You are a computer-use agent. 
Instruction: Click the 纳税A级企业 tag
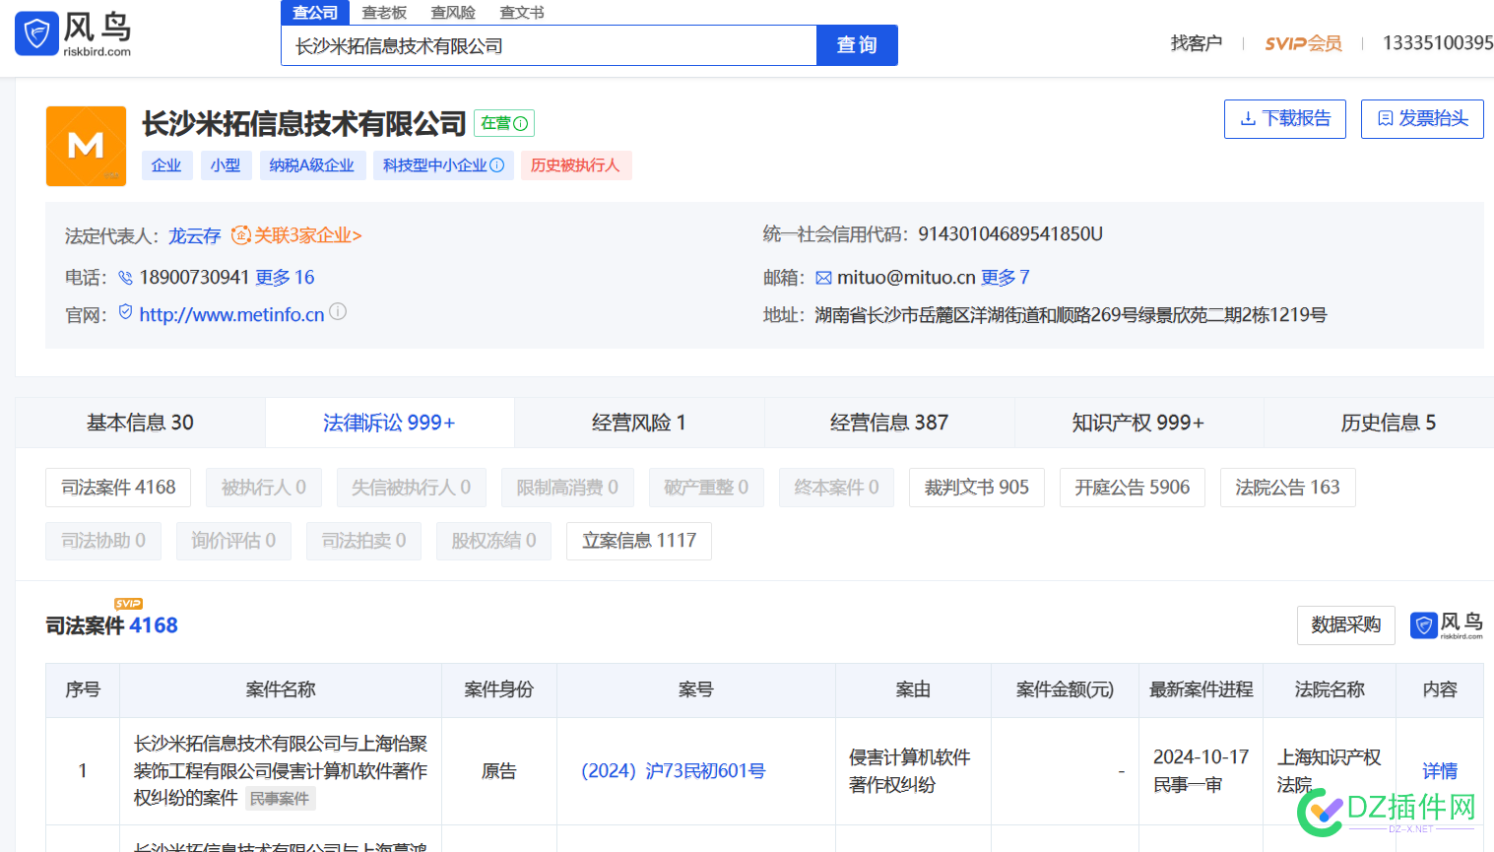tap(312, 165)
